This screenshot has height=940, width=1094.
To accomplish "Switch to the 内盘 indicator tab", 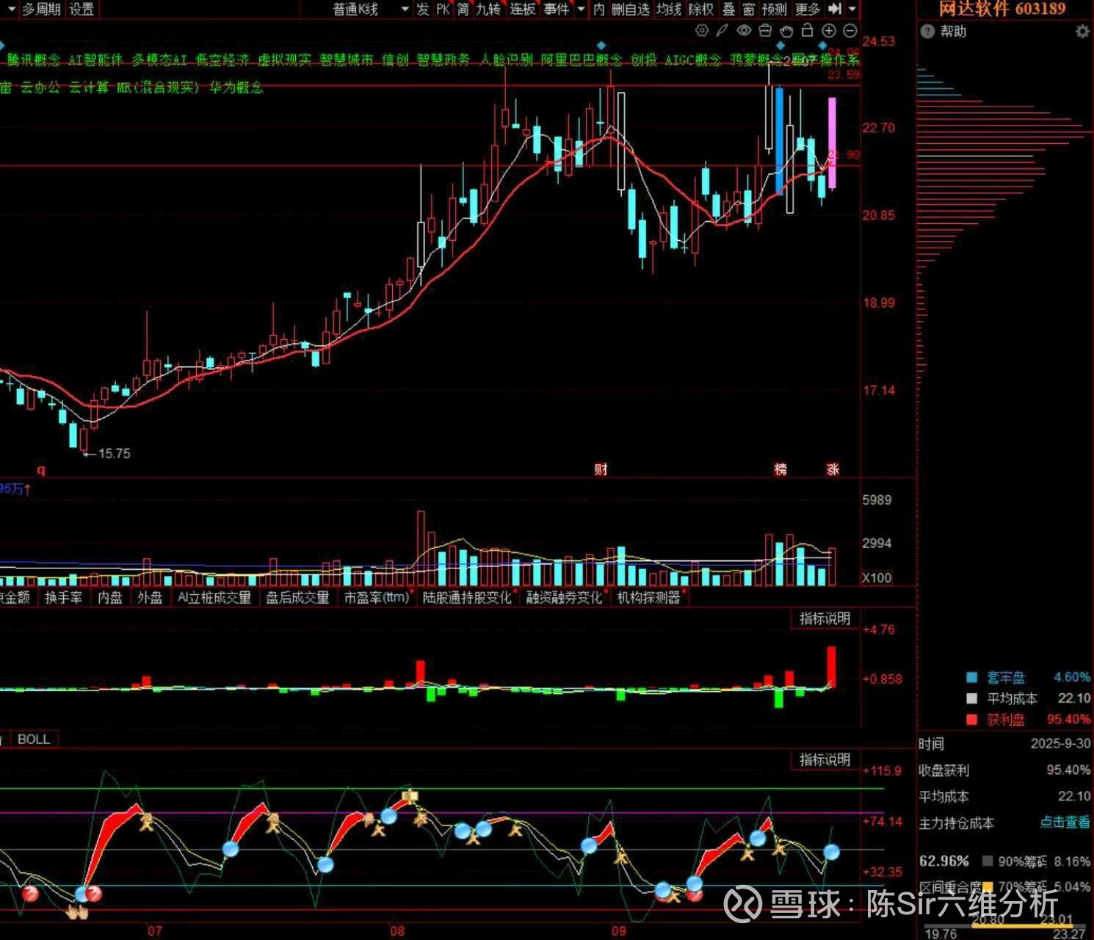I will tap(110, 598).
